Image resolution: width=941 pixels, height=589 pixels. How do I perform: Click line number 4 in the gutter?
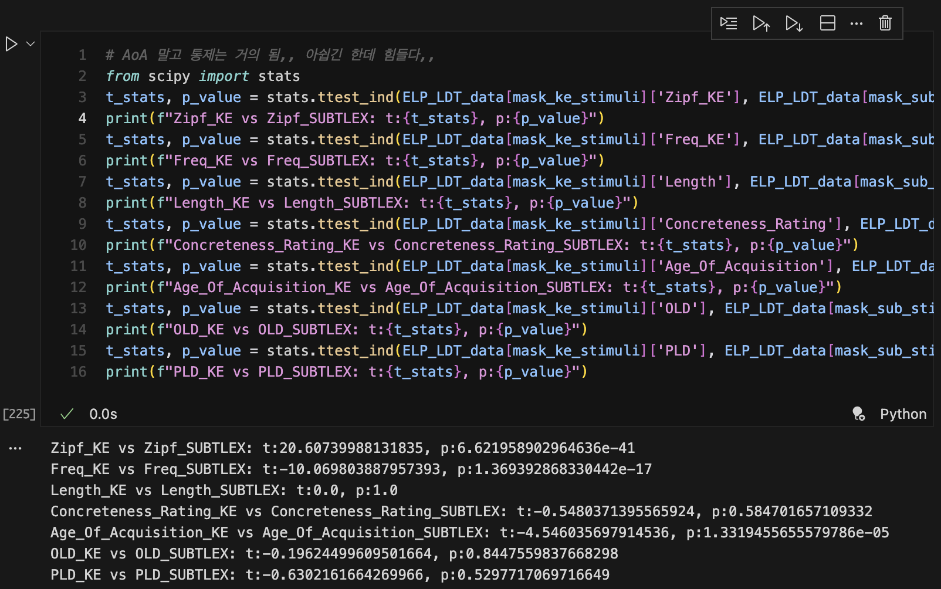[82, 119]
